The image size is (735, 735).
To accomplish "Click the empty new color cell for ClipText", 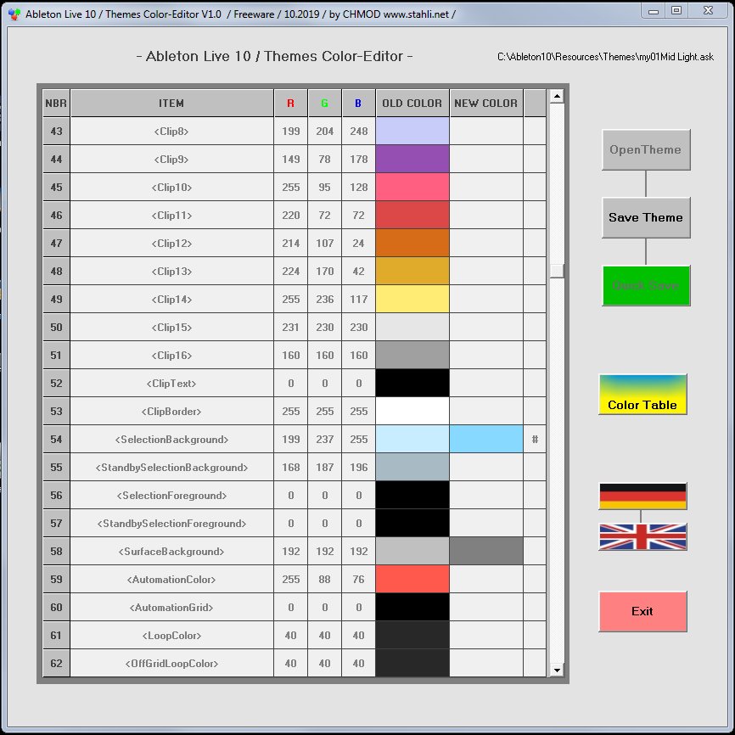I will [486, 383].
